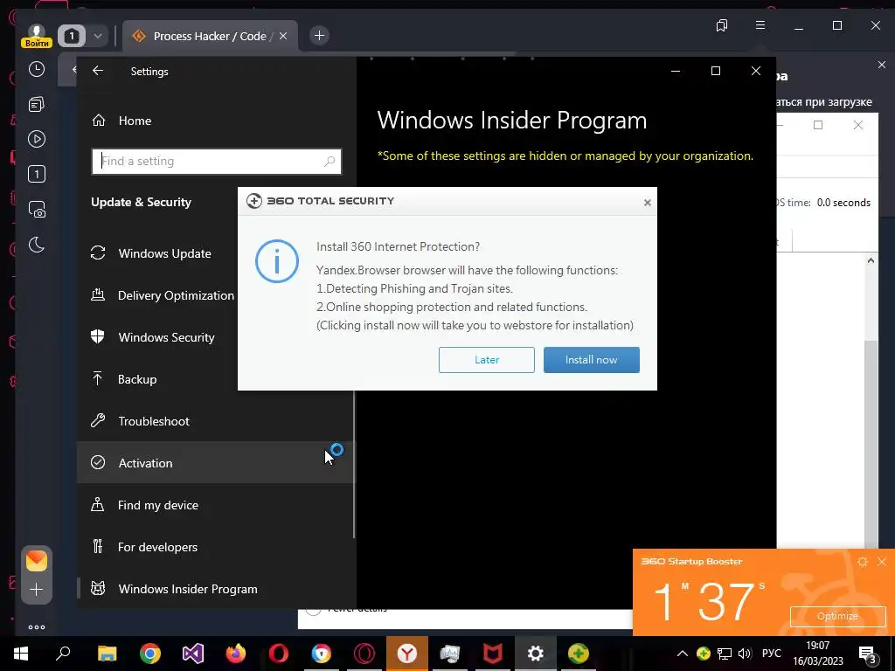The width and height of the screenshot is (895, 671).
Task: Open the browser tab counter button
Action: point(72,36)
